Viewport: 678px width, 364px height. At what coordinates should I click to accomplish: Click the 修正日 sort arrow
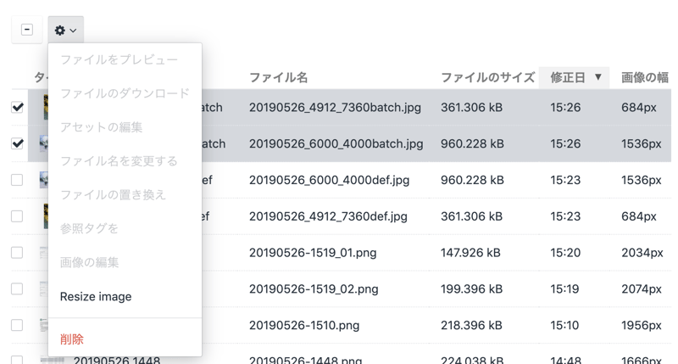coord(597,77)
